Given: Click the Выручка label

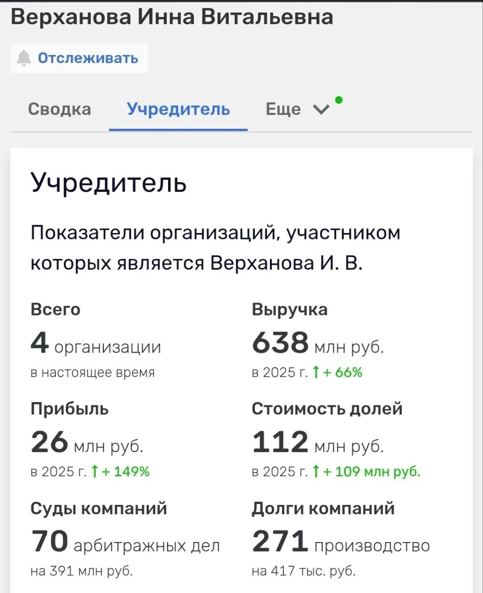Looking at the screenshot, I should [289, 309].
